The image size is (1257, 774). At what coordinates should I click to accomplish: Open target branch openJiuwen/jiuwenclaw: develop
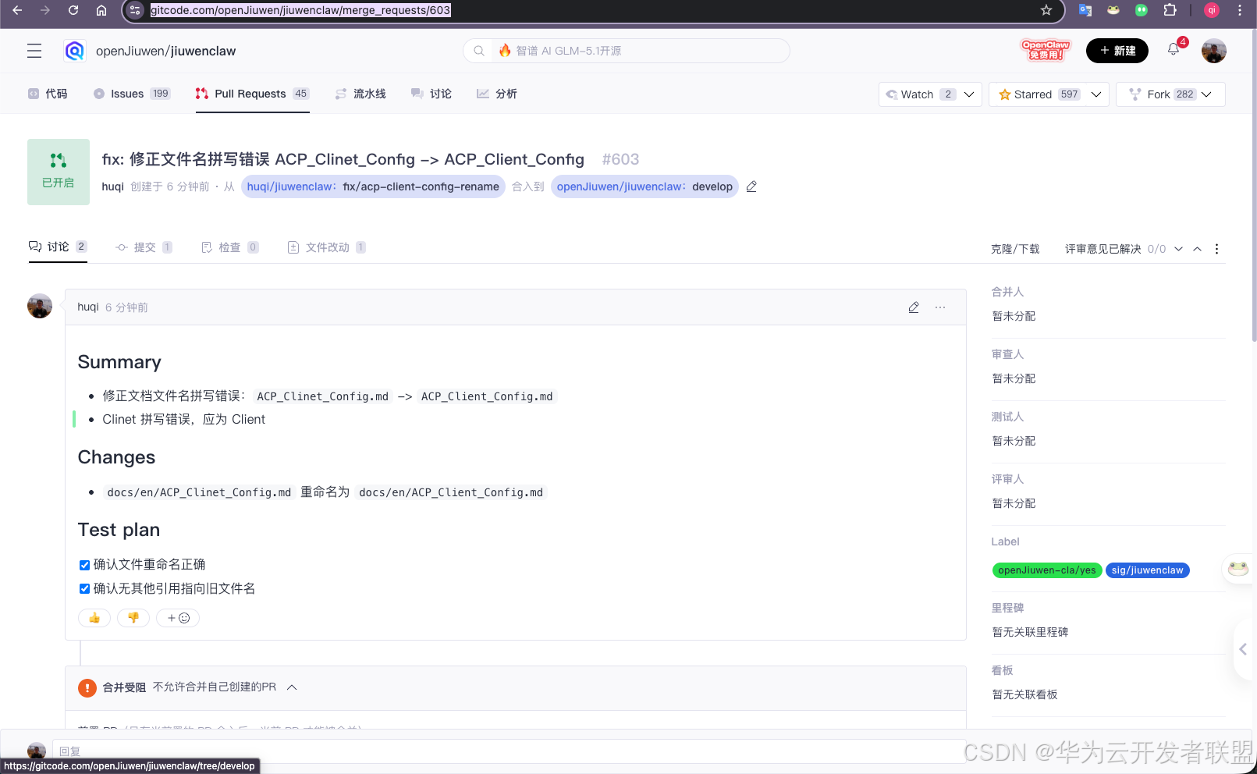coord(644,186)
